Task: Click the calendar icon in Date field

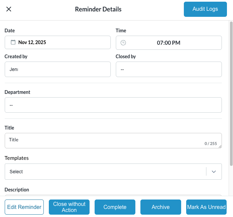Action: (x=13, y=42)
